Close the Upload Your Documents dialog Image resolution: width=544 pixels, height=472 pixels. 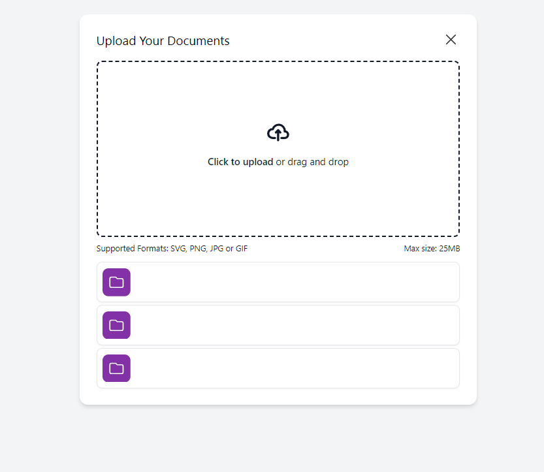click(451, 40)
